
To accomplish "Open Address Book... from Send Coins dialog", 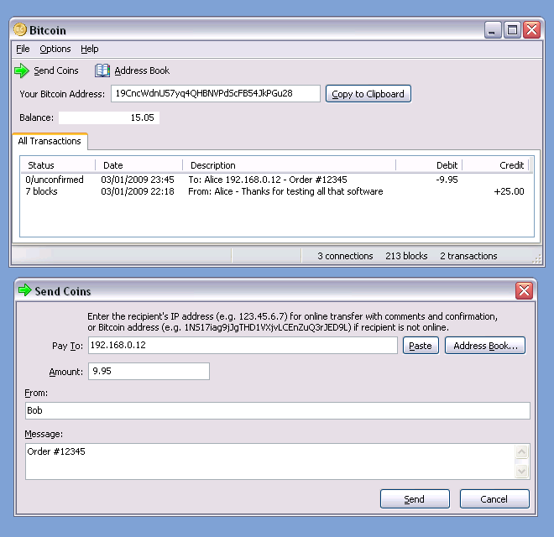I will point(485,346).
